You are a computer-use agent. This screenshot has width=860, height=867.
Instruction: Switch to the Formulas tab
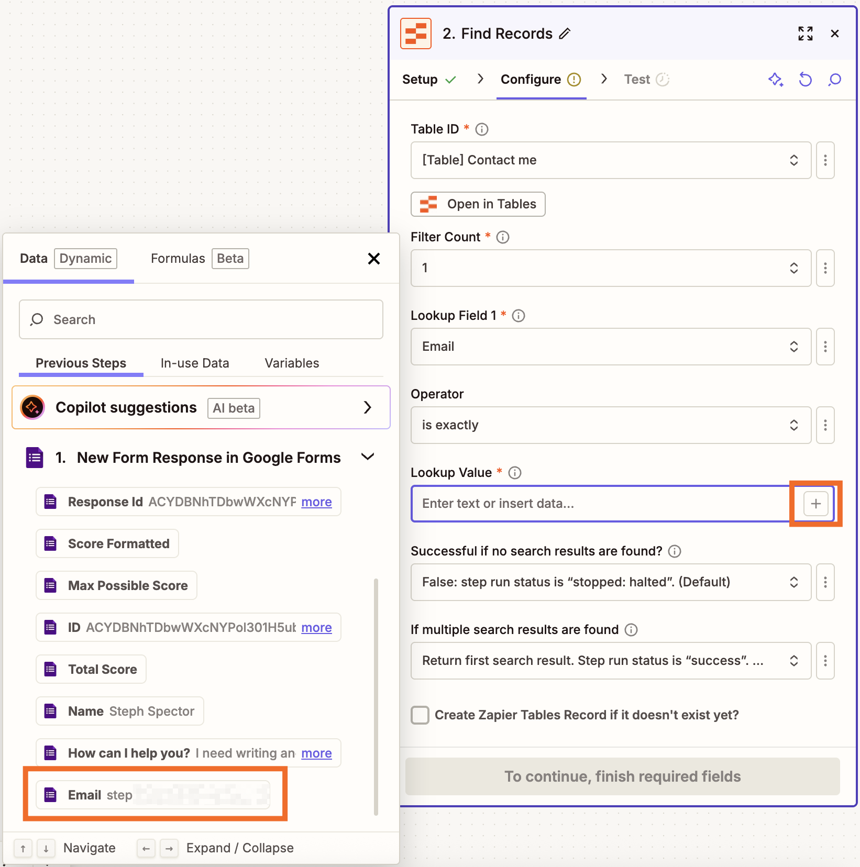click(178, 258)
